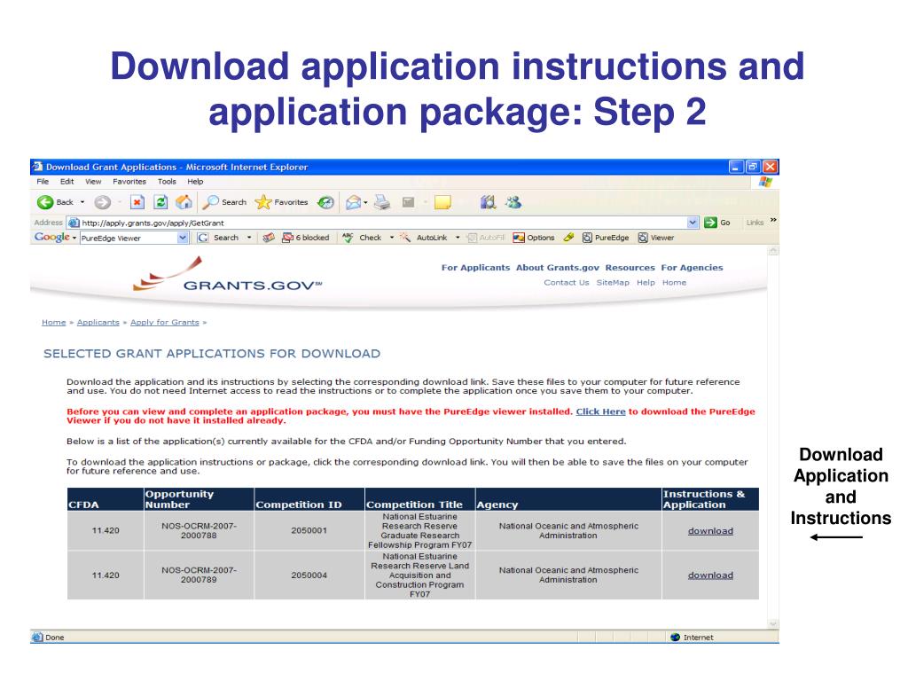The image size is (908, 681).
Task: Click the Internet security zone status indicator
Action: point(692,638)
